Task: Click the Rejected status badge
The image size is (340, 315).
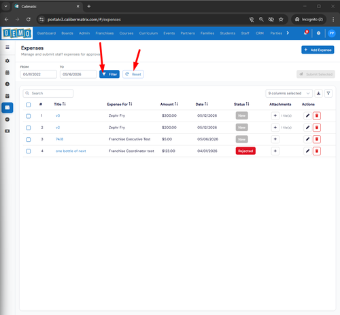Action: [245, 151]
